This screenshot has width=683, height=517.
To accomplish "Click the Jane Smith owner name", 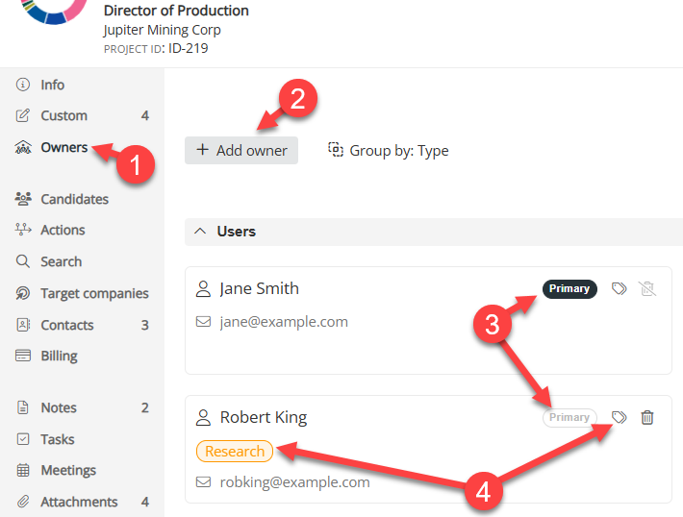I will pos(259,288).
